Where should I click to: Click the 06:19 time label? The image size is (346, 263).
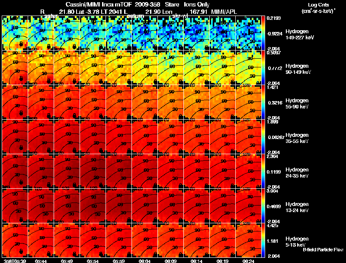pyautogui.click(x=222, y=261)
